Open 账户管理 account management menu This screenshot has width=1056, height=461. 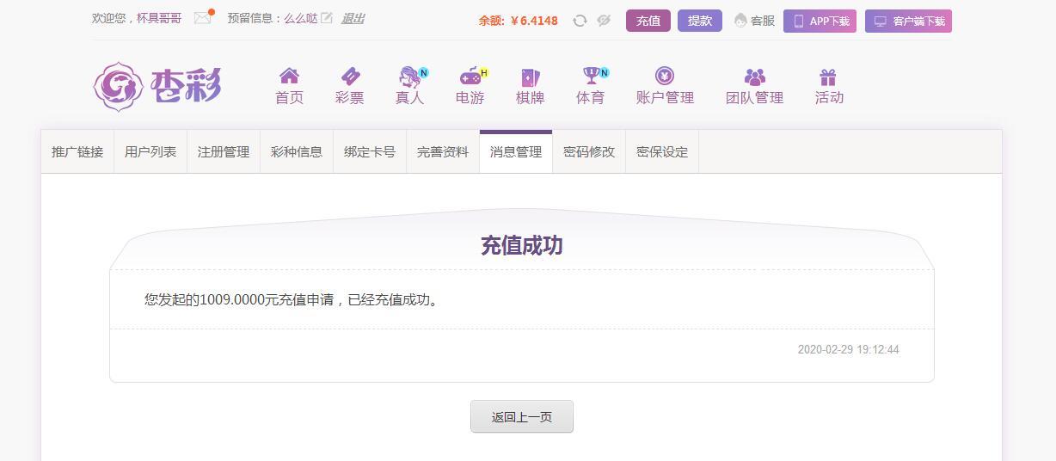(665, 86)
